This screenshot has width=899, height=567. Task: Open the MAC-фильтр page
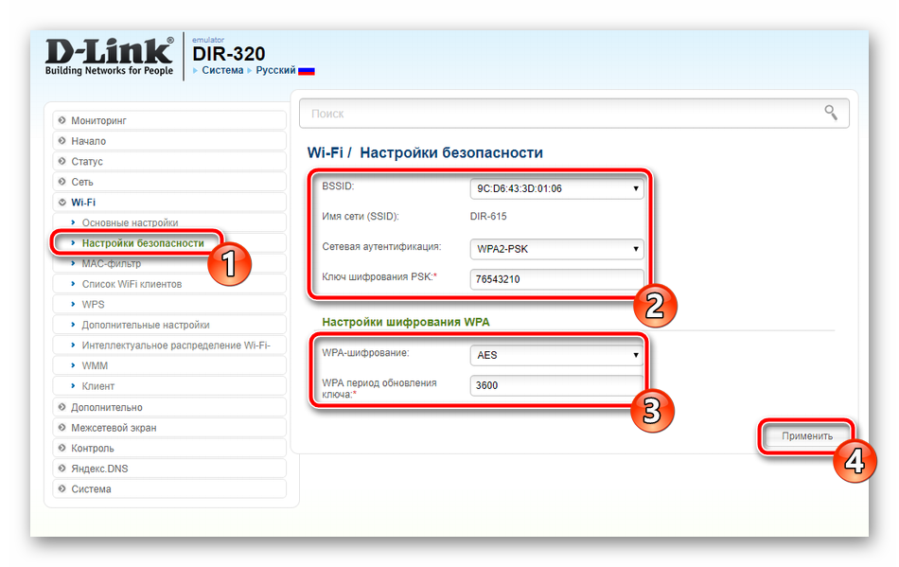[x=169, y=264]
